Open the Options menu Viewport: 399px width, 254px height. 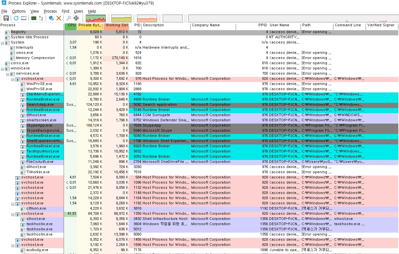[19, 11]
